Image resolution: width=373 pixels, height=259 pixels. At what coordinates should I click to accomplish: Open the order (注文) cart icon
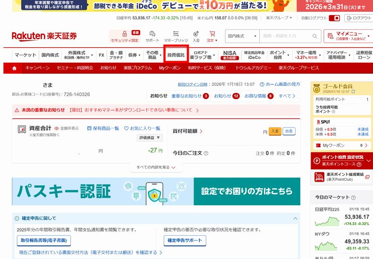[x=212, y=34]
